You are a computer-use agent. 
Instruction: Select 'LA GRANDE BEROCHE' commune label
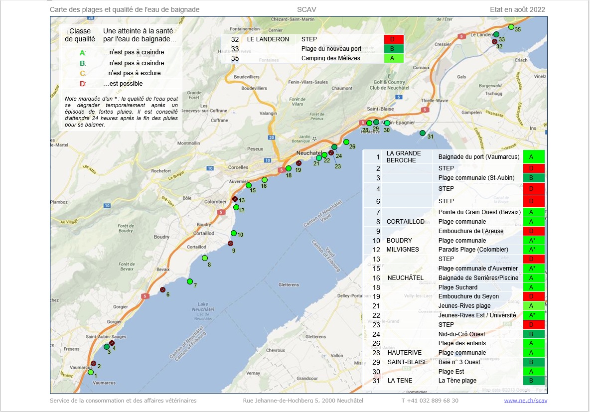[404, 157]
